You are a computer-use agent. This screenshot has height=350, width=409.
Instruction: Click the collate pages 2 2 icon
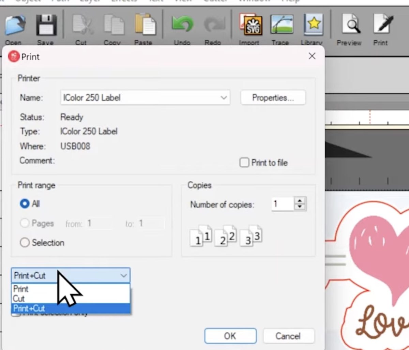(226, 235)
